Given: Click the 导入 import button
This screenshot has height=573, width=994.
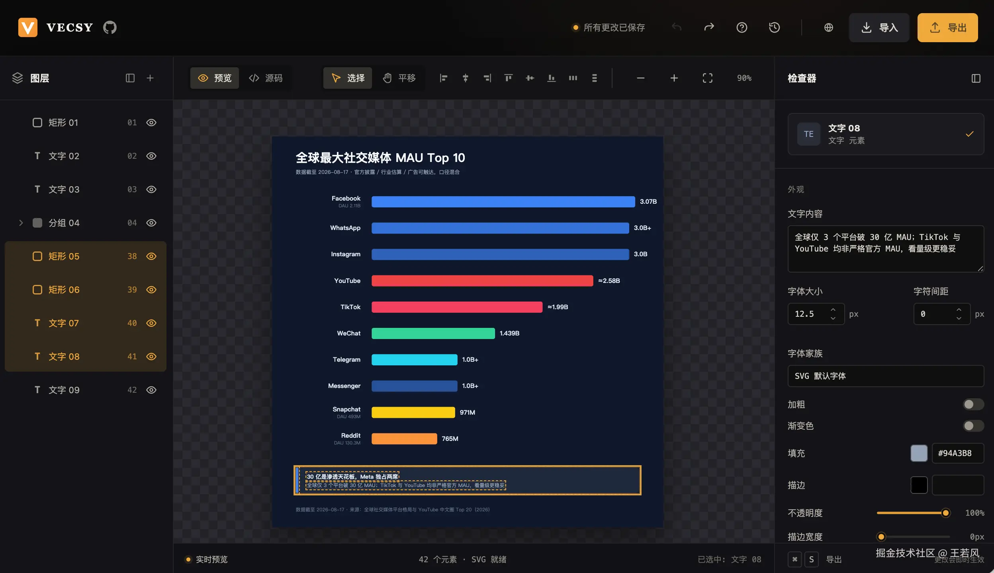Looking at the screenshot, I should click(879, 27).
